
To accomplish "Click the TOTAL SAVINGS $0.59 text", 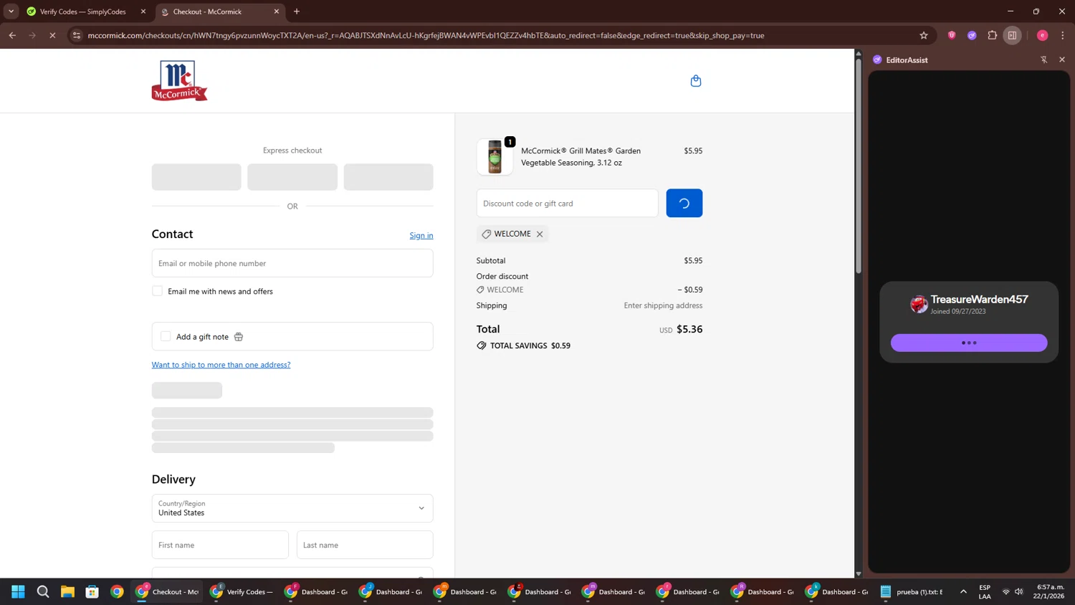I will tap(530, 346).
